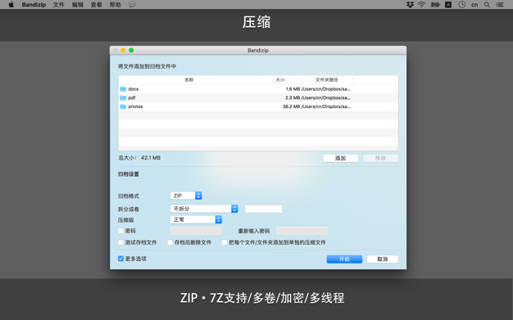513x320 pixels.
Task: Click the split volume size field
Action: tap(263, 209)
